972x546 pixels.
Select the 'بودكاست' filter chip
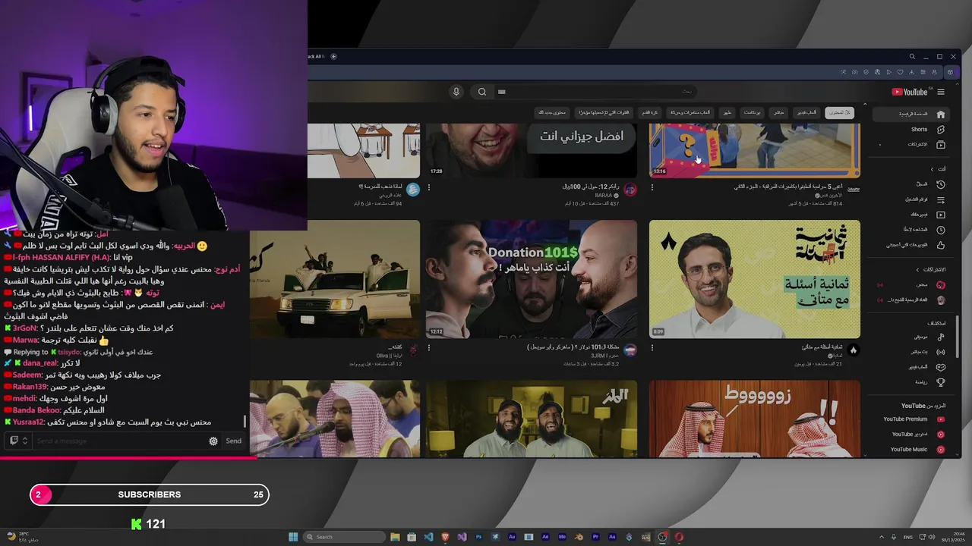coord(753,112)
